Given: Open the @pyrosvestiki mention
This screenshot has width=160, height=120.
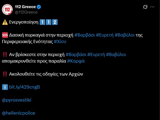Looking at the screenshot, I should (16, 100).
